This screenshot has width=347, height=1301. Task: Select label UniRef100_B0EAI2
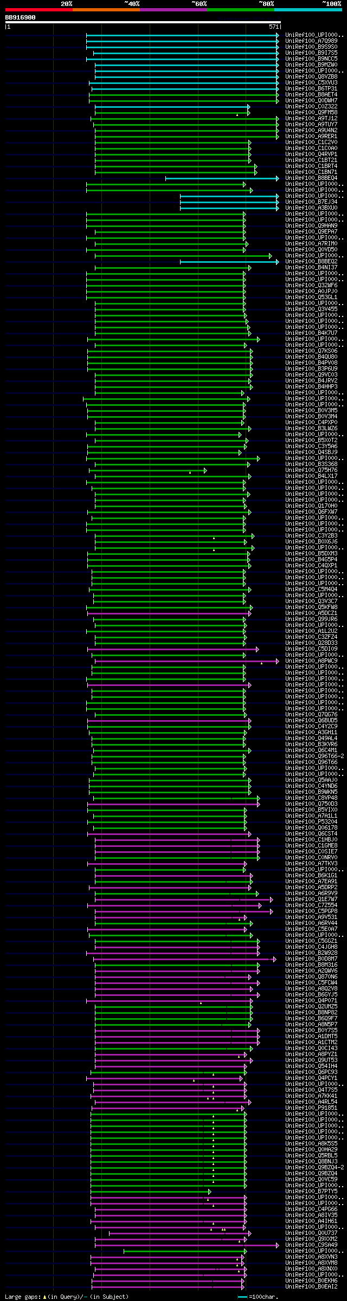click(311, 1286)
